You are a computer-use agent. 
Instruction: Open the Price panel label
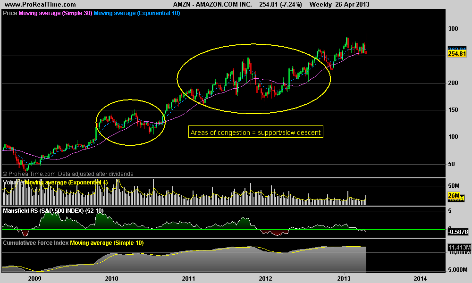point(10,13)
